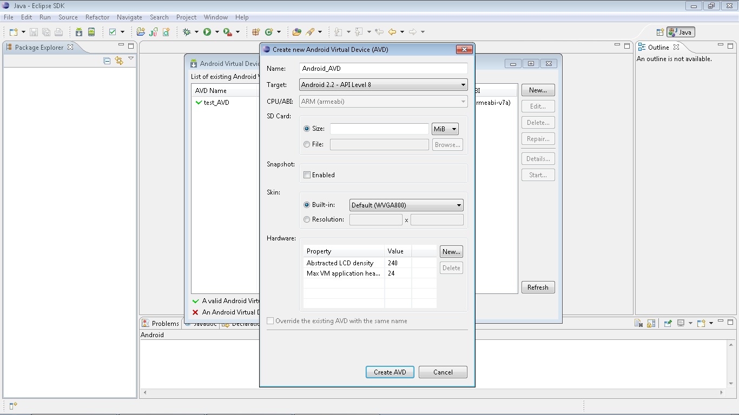Viewport: 739px width, 415px height.
Task: Click the New wizard toolbar icon
Action: point(14,32)
